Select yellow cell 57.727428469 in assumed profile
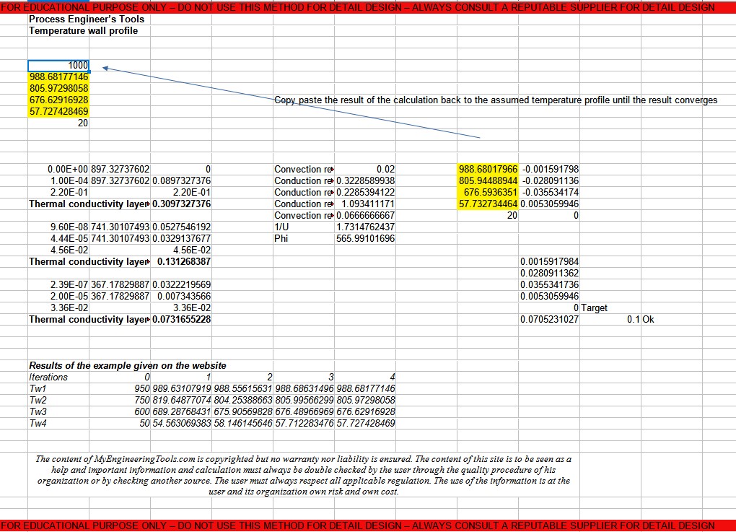The image size is (736, 532). tap(58, 111)
